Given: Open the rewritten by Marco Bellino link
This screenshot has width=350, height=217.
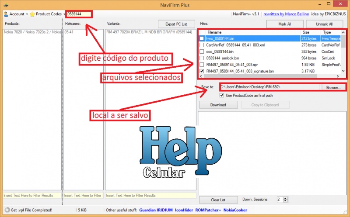Looking at the screenshot, I should 286,14.
